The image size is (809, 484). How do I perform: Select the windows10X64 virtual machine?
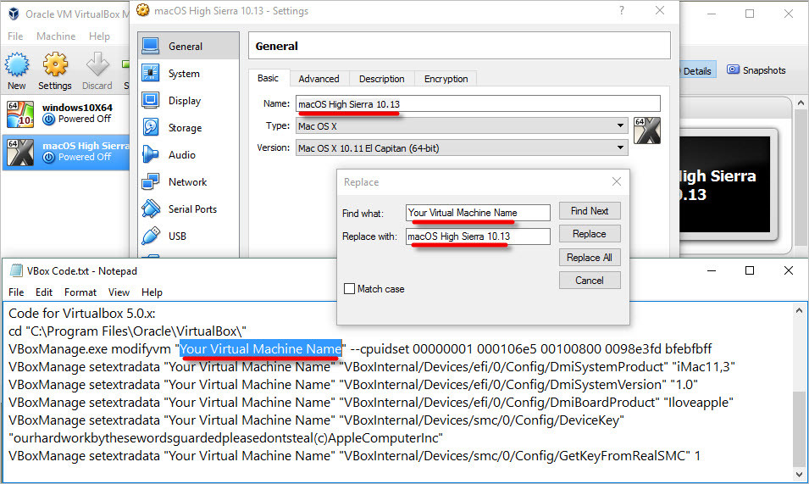tap(65, 114)
